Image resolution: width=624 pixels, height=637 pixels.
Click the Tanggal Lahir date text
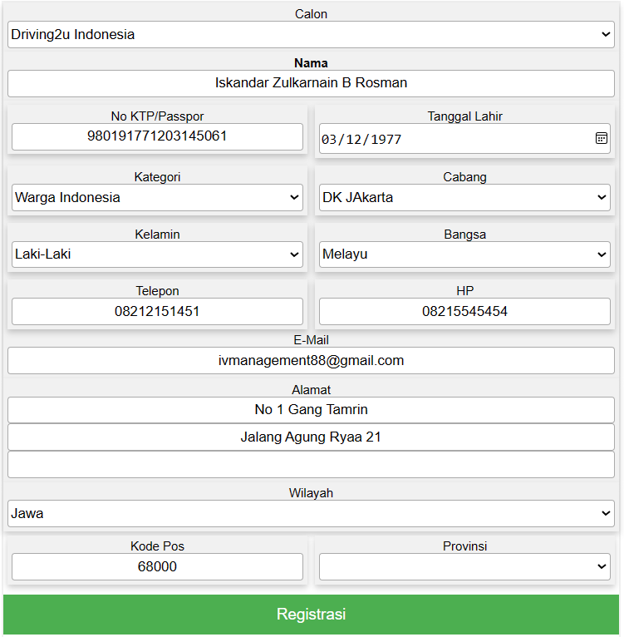362,140
